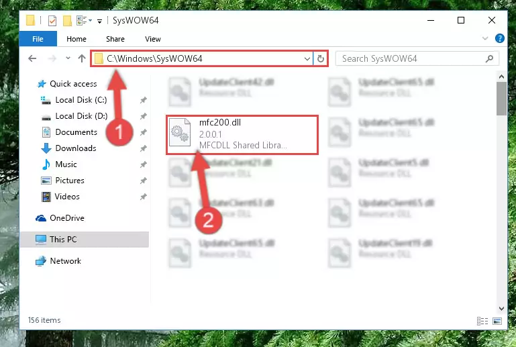Viewport: 516px width, 347px height.
Task: Click the search magnifier icon
Action: click(x=489, y=58)
